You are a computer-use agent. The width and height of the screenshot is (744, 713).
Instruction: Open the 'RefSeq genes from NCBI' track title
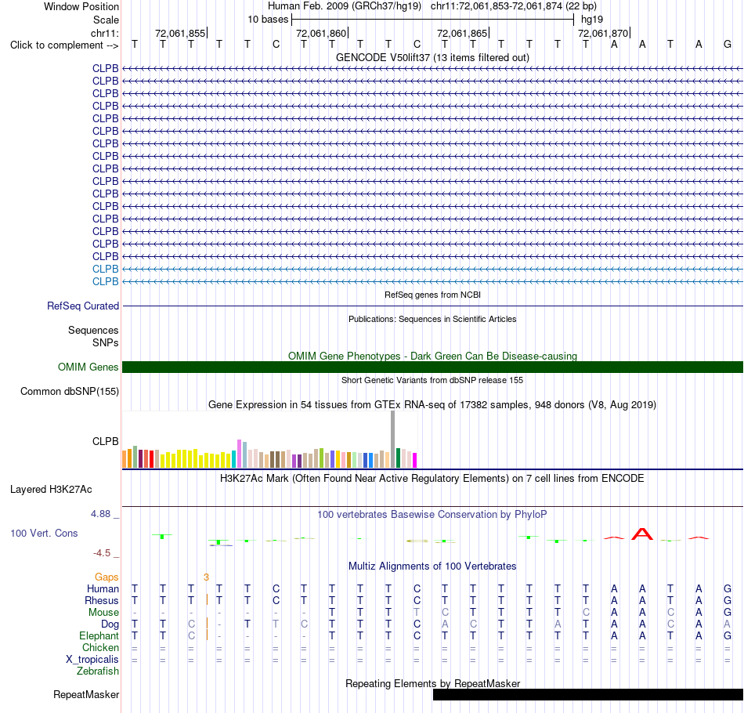coord(432,295)
